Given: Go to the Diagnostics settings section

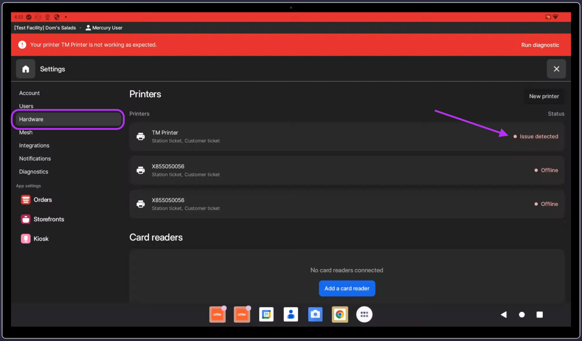Looking at the screenshot, I should [34, 172].
